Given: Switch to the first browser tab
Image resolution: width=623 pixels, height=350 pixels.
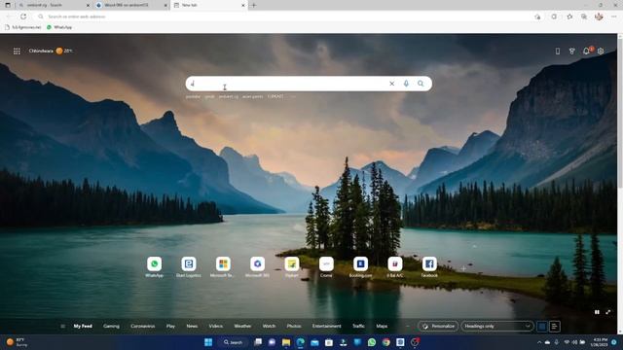Looking at the screenshot, I should 54,5.
